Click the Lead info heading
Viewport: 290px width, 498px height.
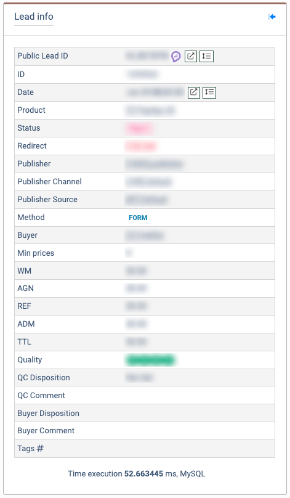coord(34,17)
